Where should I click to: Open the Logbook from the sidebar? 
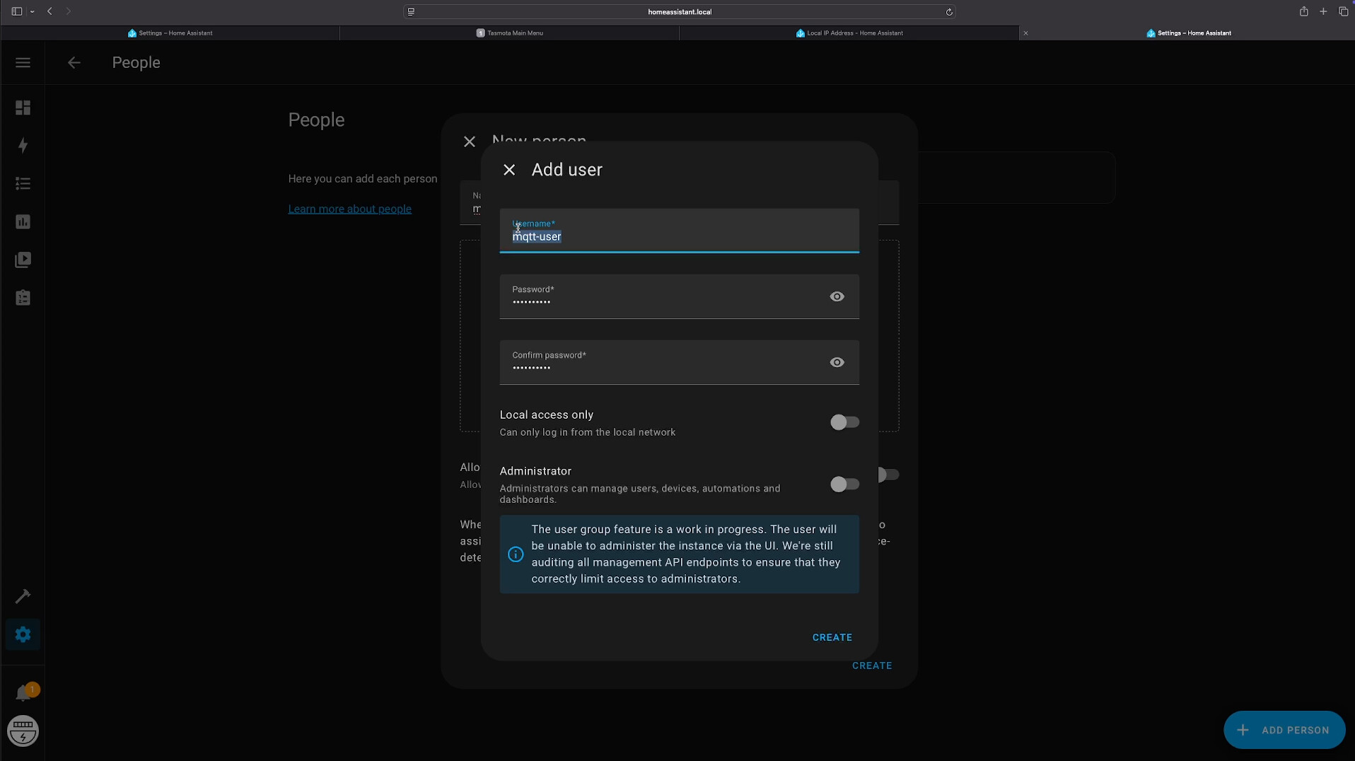click(23, 184)
